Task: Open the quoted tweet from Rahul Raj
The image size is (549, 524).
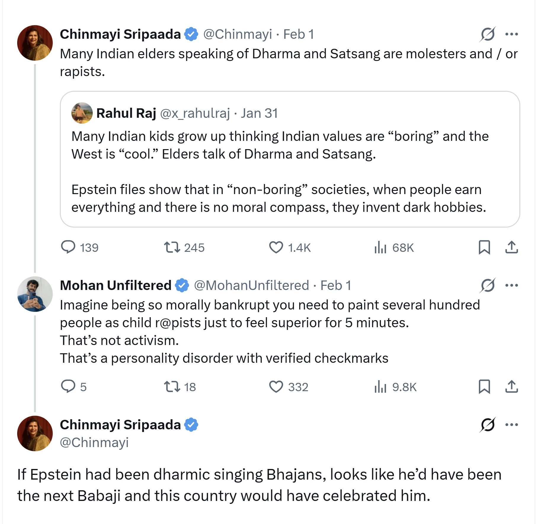Action: coord(290,159)
